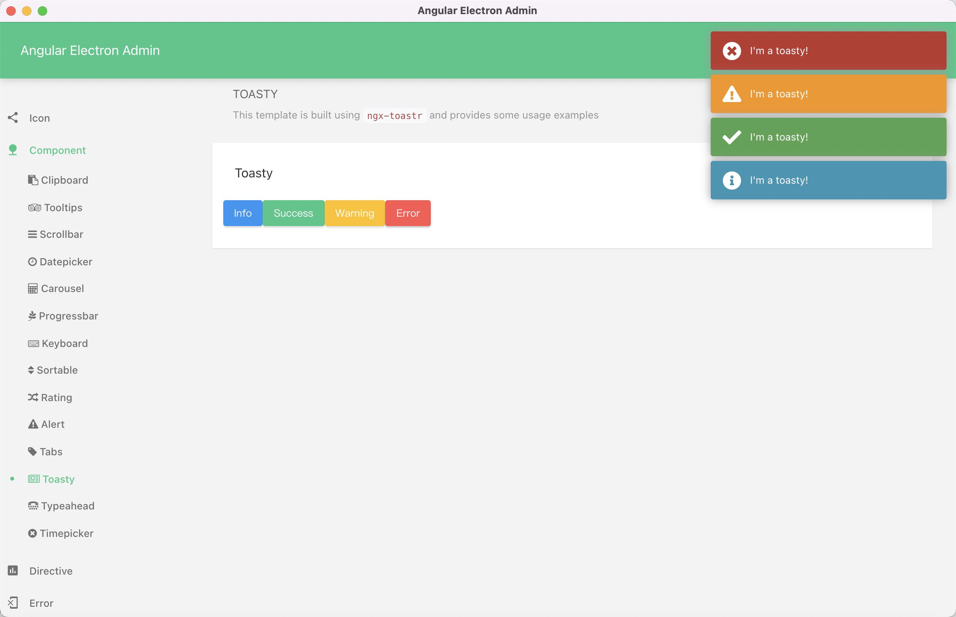Open the Typeahead component
This screenshot has height=617, width=956.
tap(68, 506)
